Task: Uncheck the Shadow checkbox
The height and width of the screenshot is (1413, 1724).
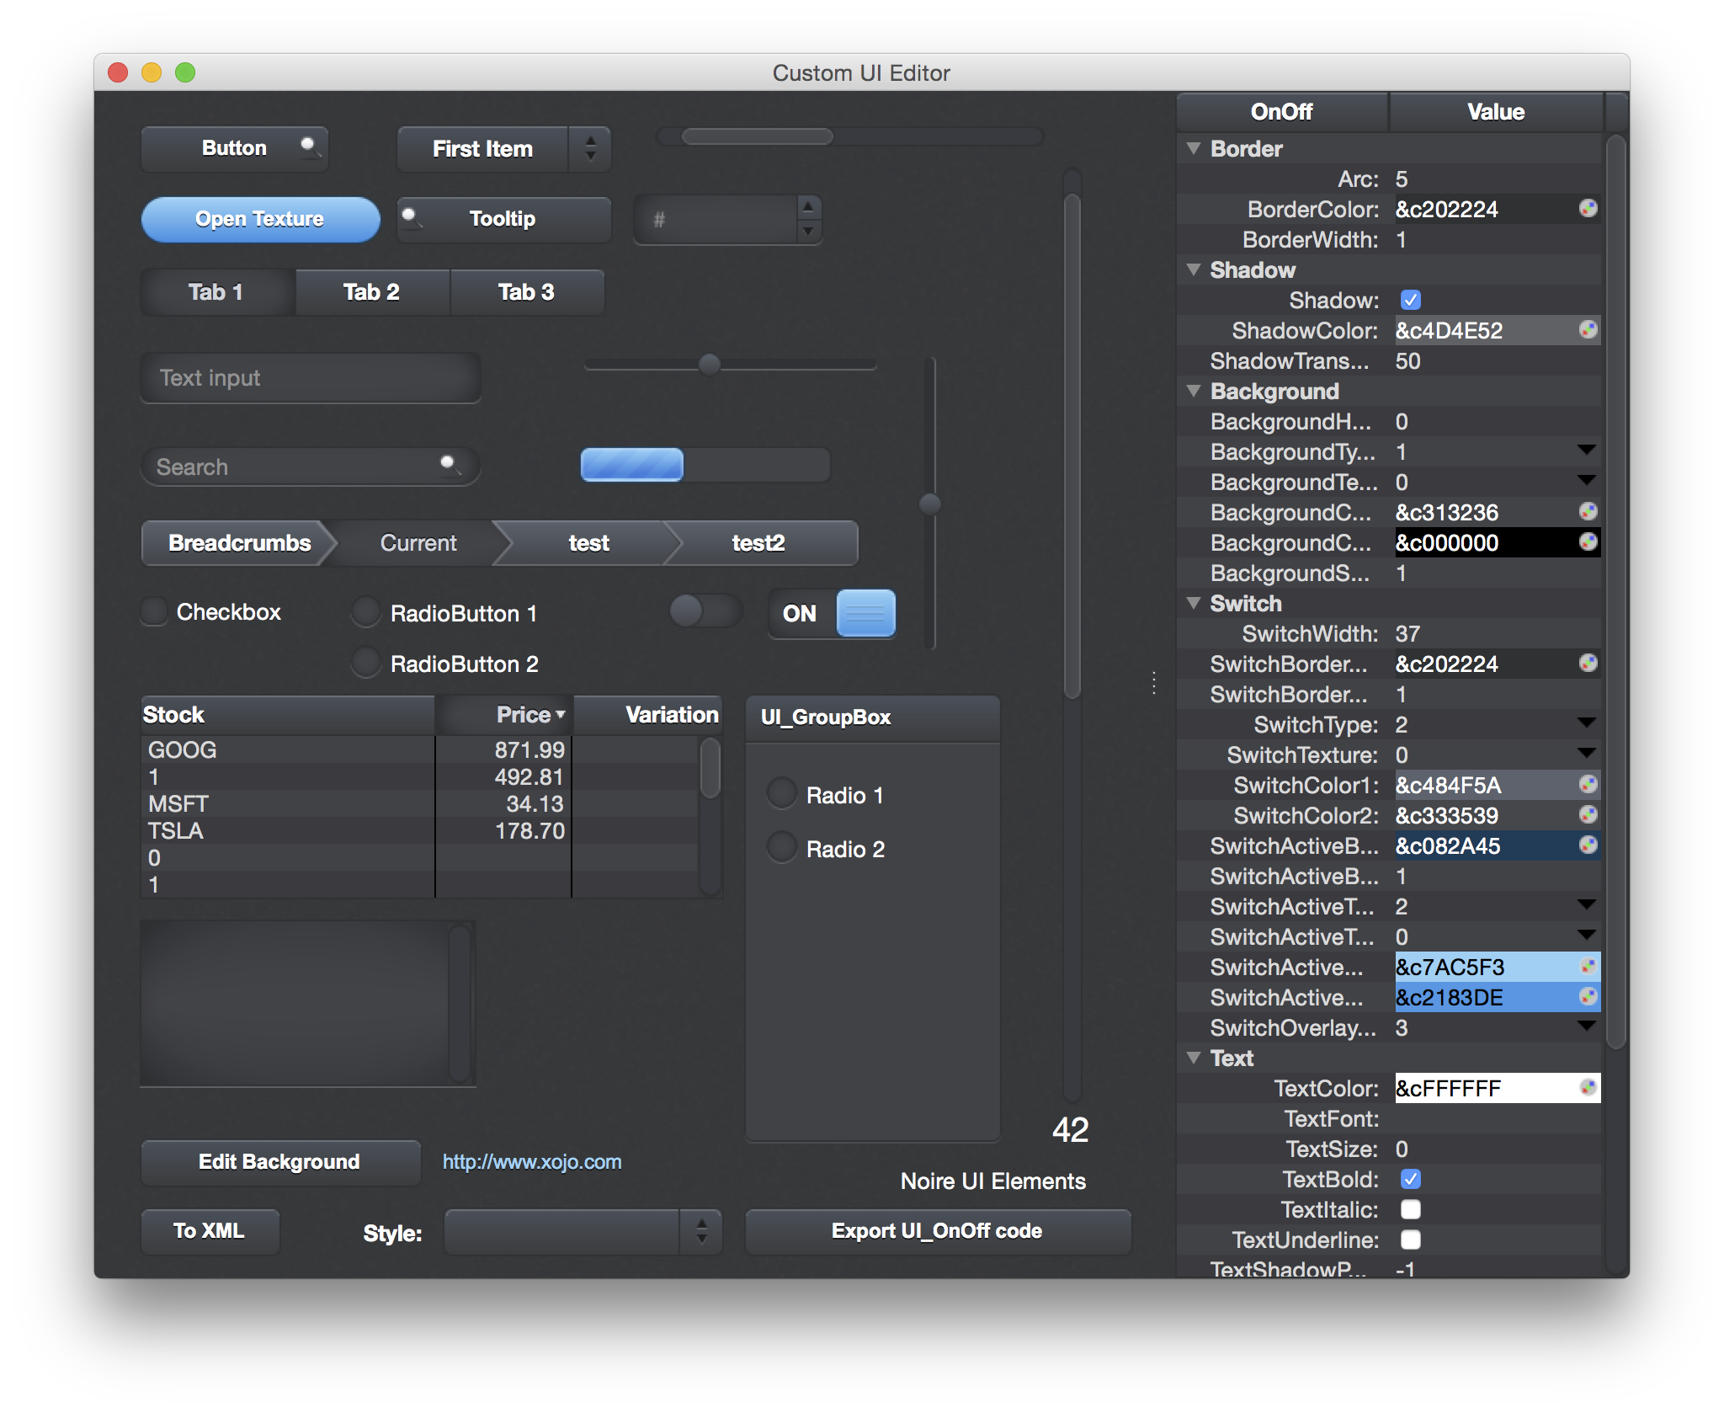Action: (x=1411, y=300)
